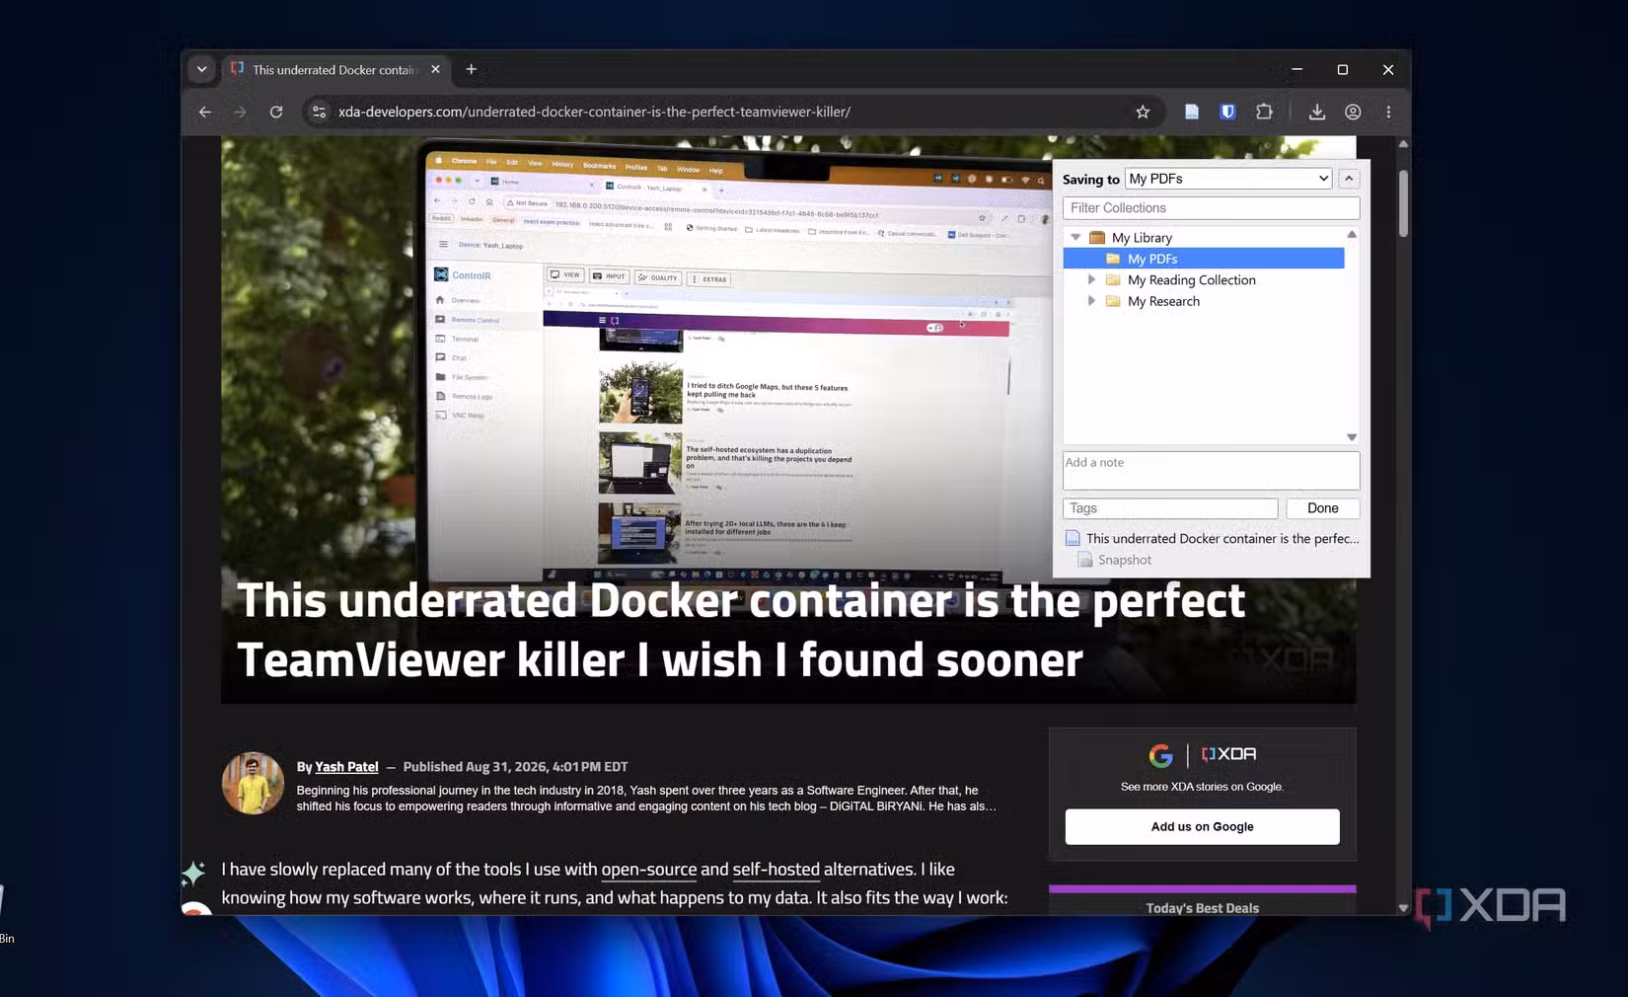This screenshot has height=997, width=1628.
Task: Click the Zotero Connector extension icon
Action: point(1192,112)
